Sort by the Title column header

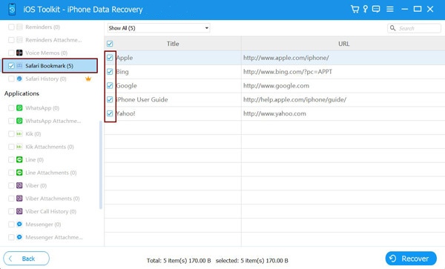tap(173, 44)
